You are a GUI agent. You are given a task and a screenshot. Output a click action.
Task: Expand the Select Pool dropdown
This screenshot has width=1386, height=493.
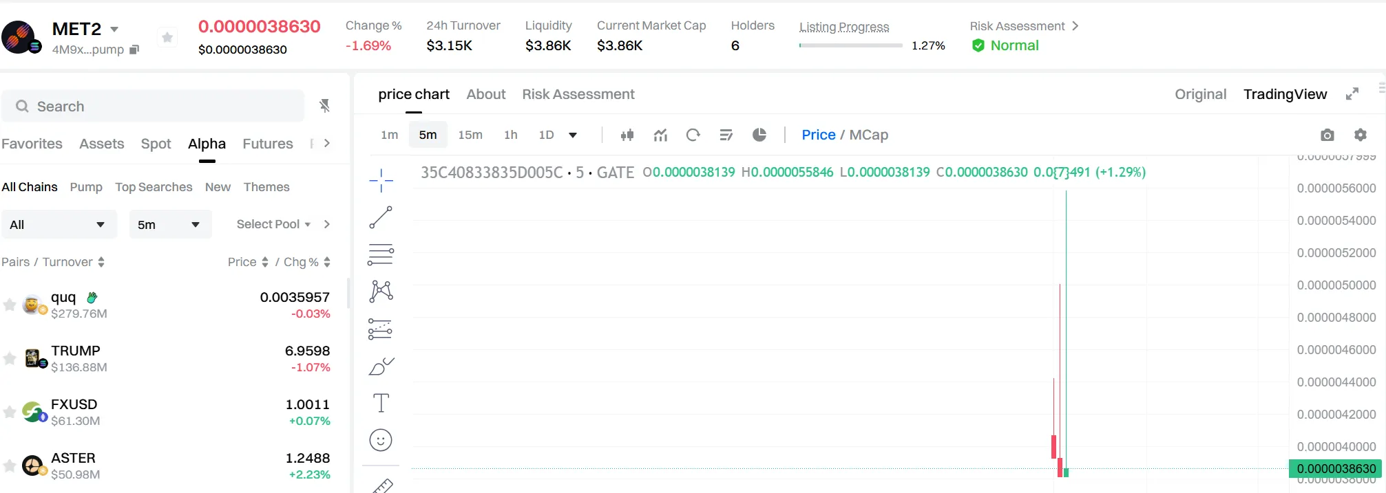(273, 224)
